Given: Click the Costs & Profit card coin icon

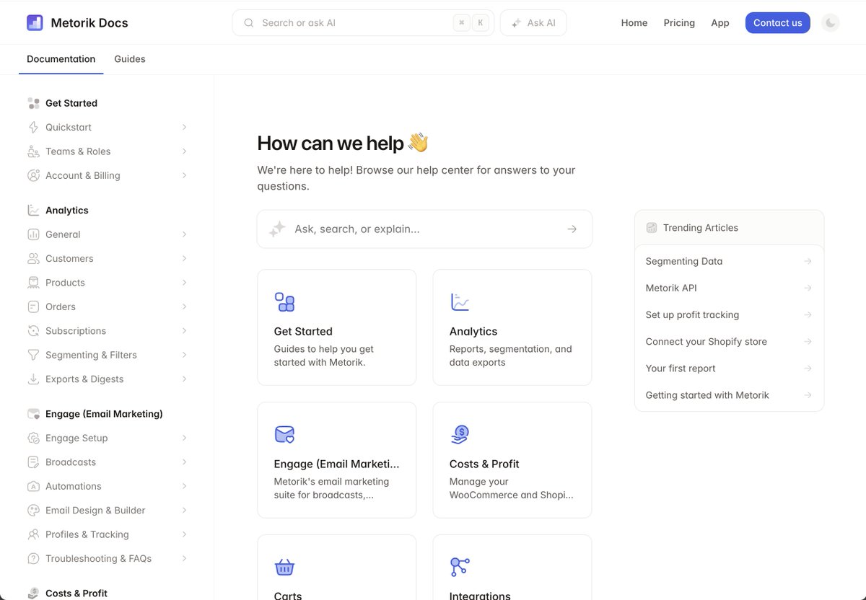Looking at the screenshot, I should (x=460, y=435).
